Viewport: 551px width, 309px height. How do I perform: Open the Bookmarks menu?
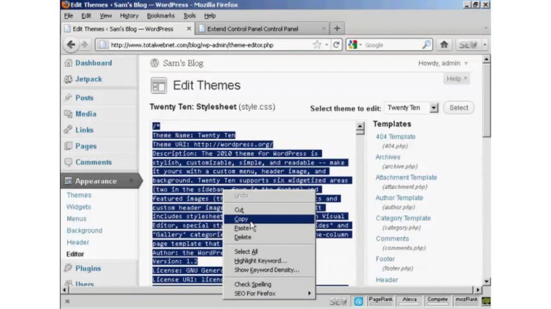point(161,16)
